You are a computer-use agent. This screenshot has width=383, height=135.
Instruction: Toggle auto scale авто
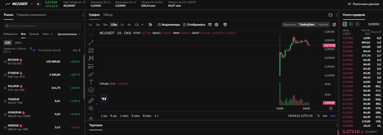pos(333,116)
